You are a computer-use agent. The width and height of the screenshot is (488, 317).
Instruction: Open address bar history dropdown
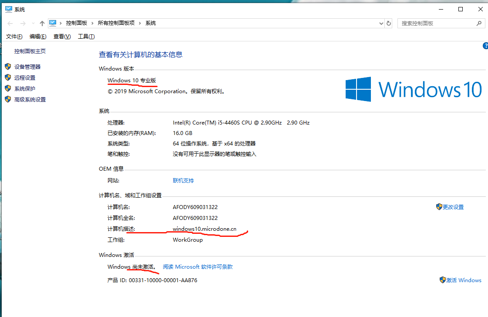click(381, 24)
